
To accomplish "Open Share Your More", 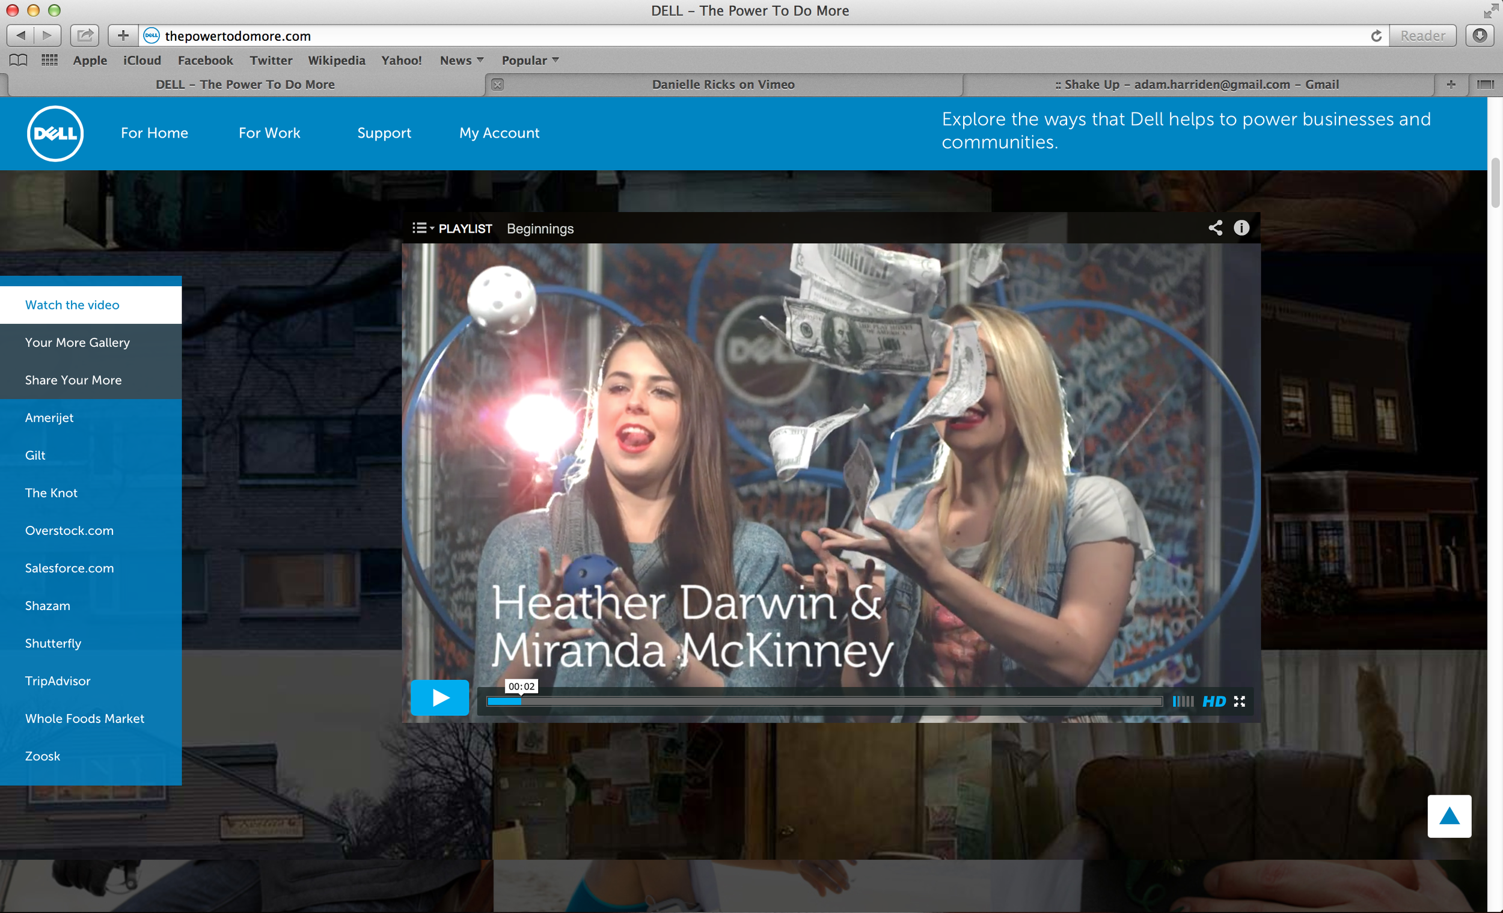I will 91,380.
